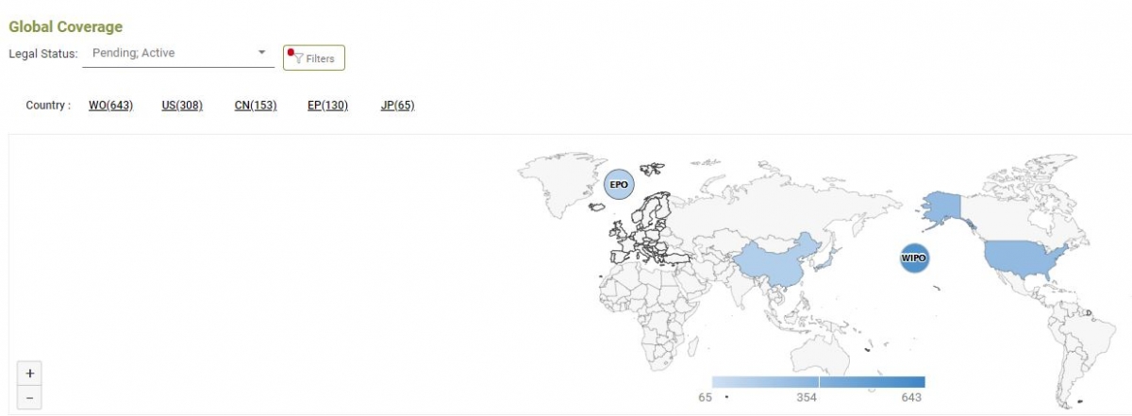
Task: Open the Legal Status dropdown
Action: click(x=177, y=54)
